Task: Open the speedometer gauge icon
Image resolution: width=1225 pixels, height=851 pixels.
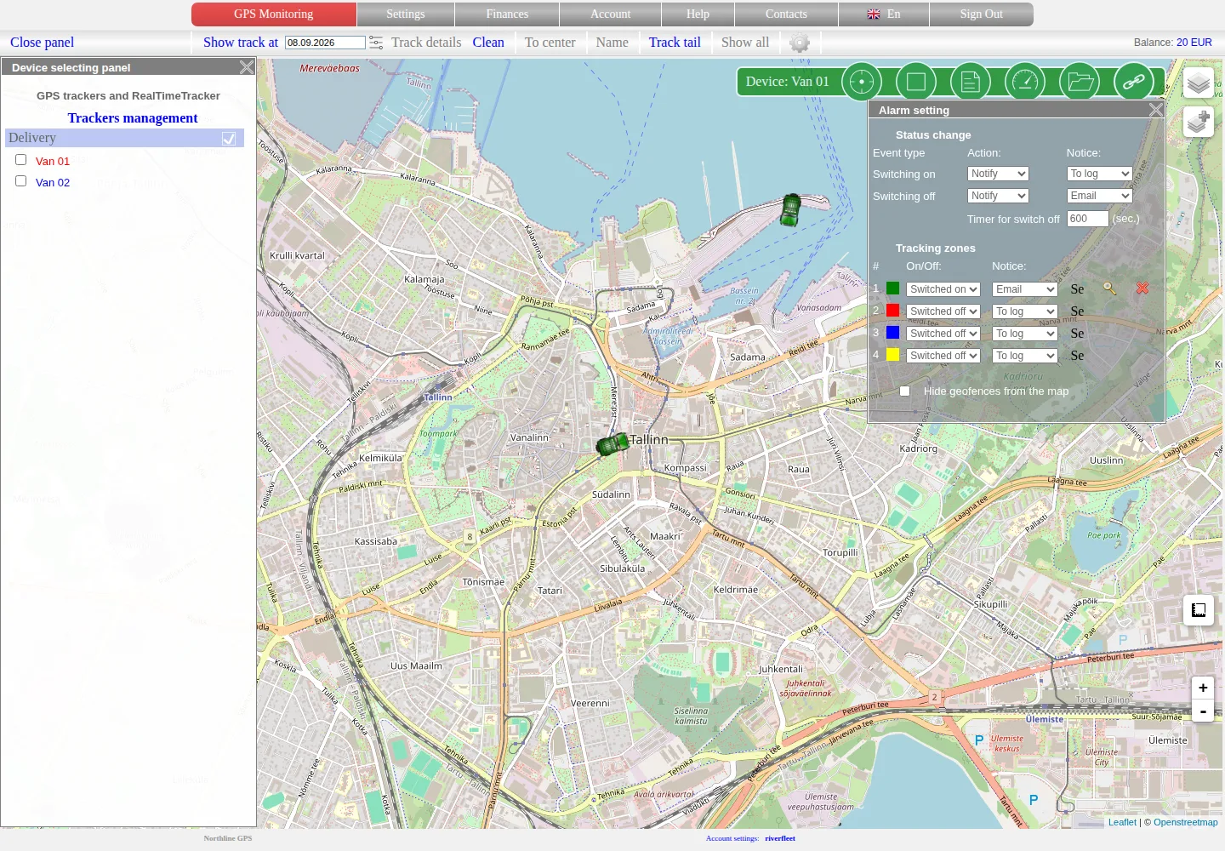Action: pyautogui.click(x=1025, y=82)
